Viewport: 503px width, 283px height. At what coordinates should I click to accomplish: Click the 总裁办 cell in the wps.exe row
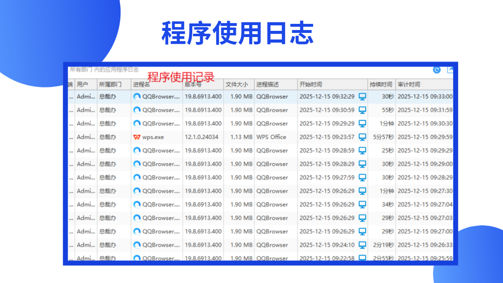pyautogui.click(x=108, y=137)
